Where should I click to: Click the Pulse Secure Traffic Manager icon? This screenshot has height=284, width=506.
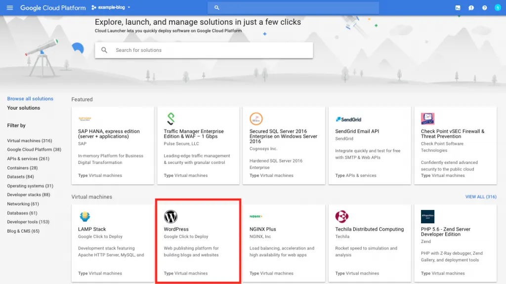click(170, 119)
